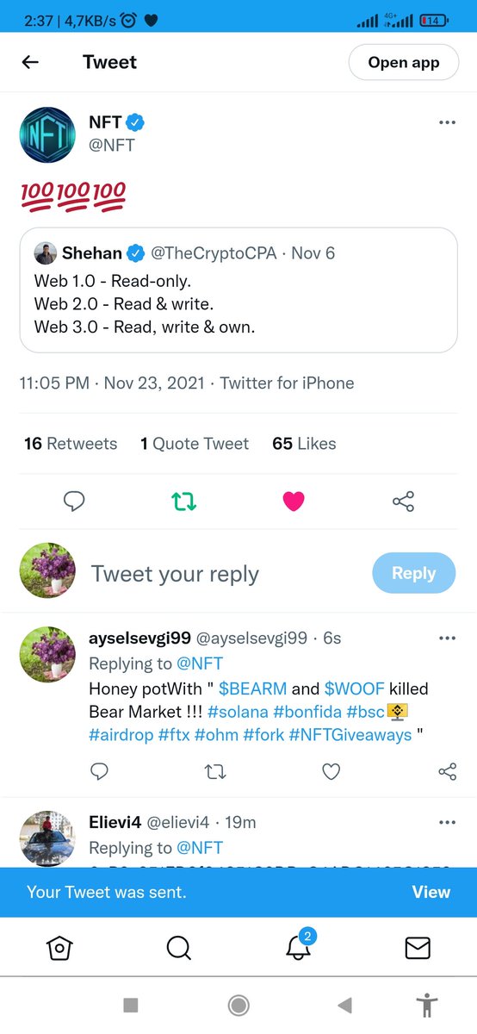
Task: Open more options on ayselsevgi99's reply
Action: click(447, 638)
